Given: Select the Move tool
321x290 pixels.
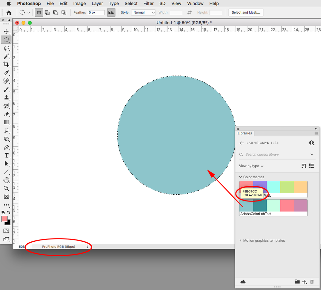Looking at the screenshot, I should coord(6,31).
